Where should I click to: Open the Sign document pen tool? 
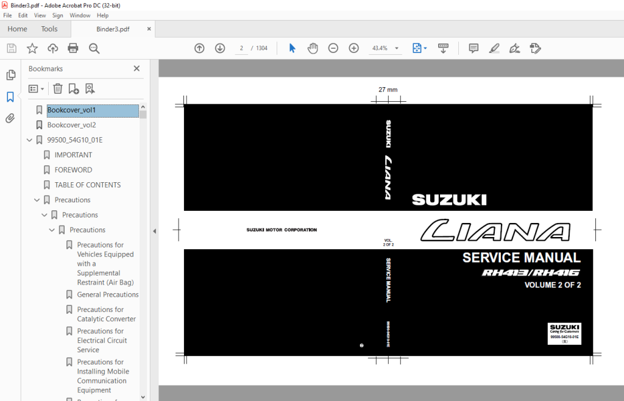point(514,48)
